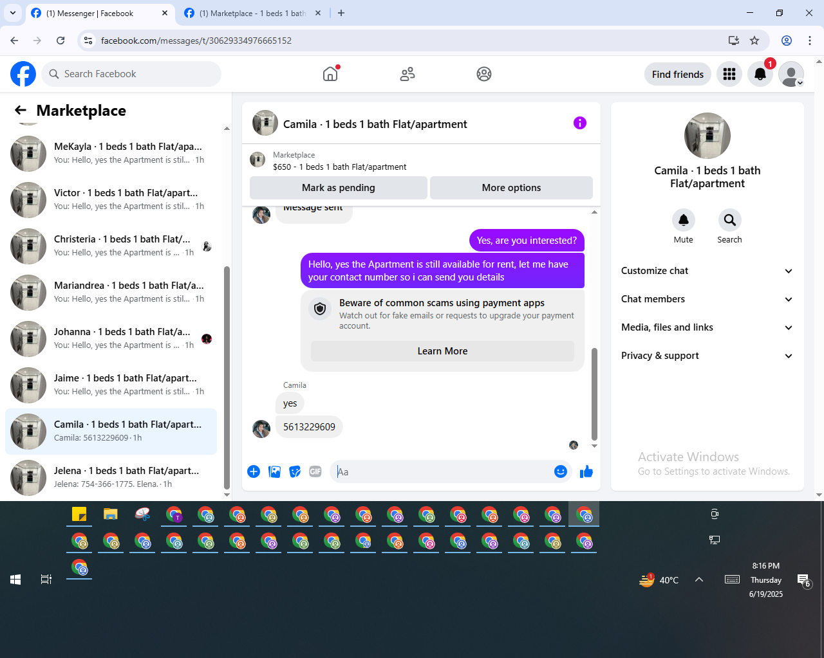This screenshot has height=658, width=824.
Task: Click the chat messages scrollbar
Action: click(x=594, y=393)
